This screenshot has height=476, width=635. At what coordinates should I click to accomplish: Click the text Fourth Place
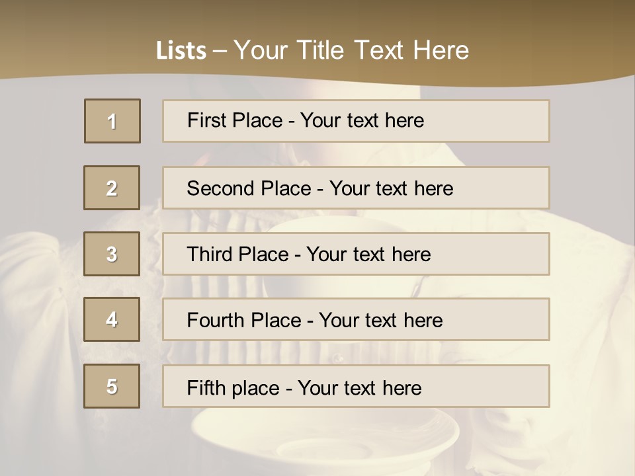[243, 321]
